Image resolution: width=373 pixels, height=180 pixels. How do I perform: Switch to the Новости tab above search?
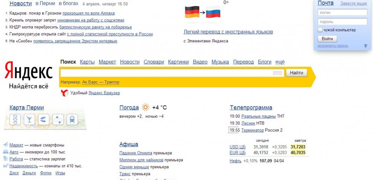130,62
